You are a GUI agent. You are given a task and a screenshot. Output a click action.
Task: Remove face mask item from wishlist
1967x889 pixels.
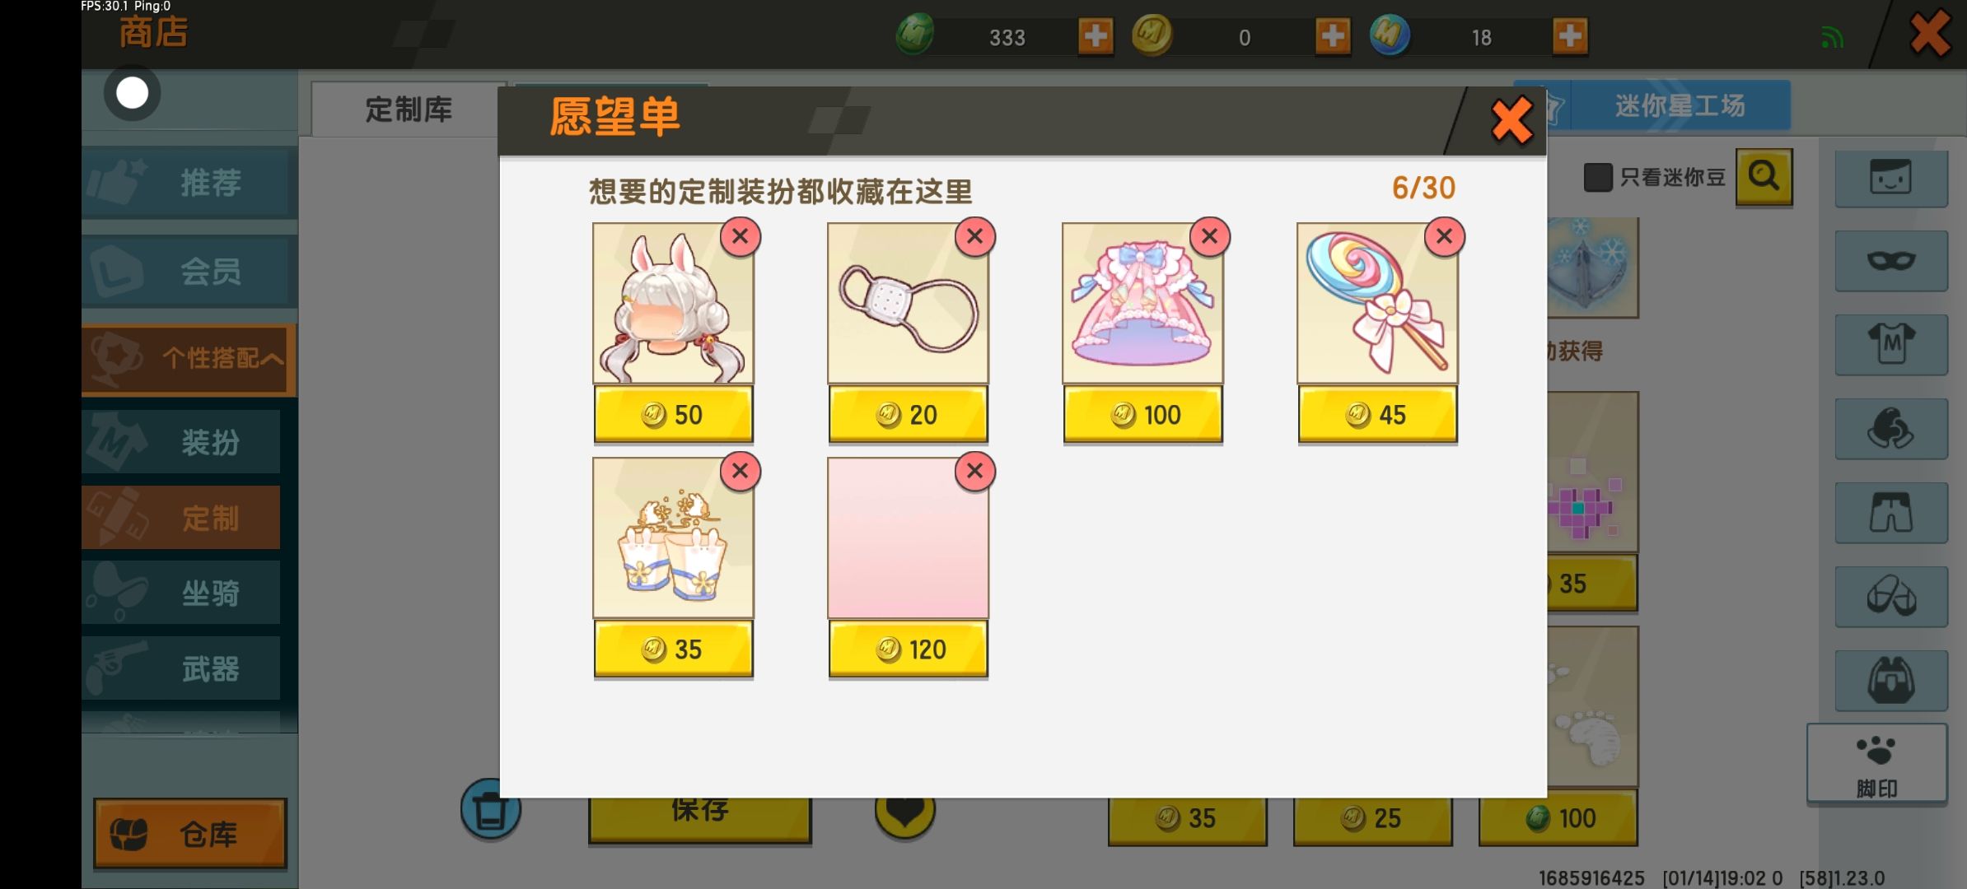coord(974,237)
